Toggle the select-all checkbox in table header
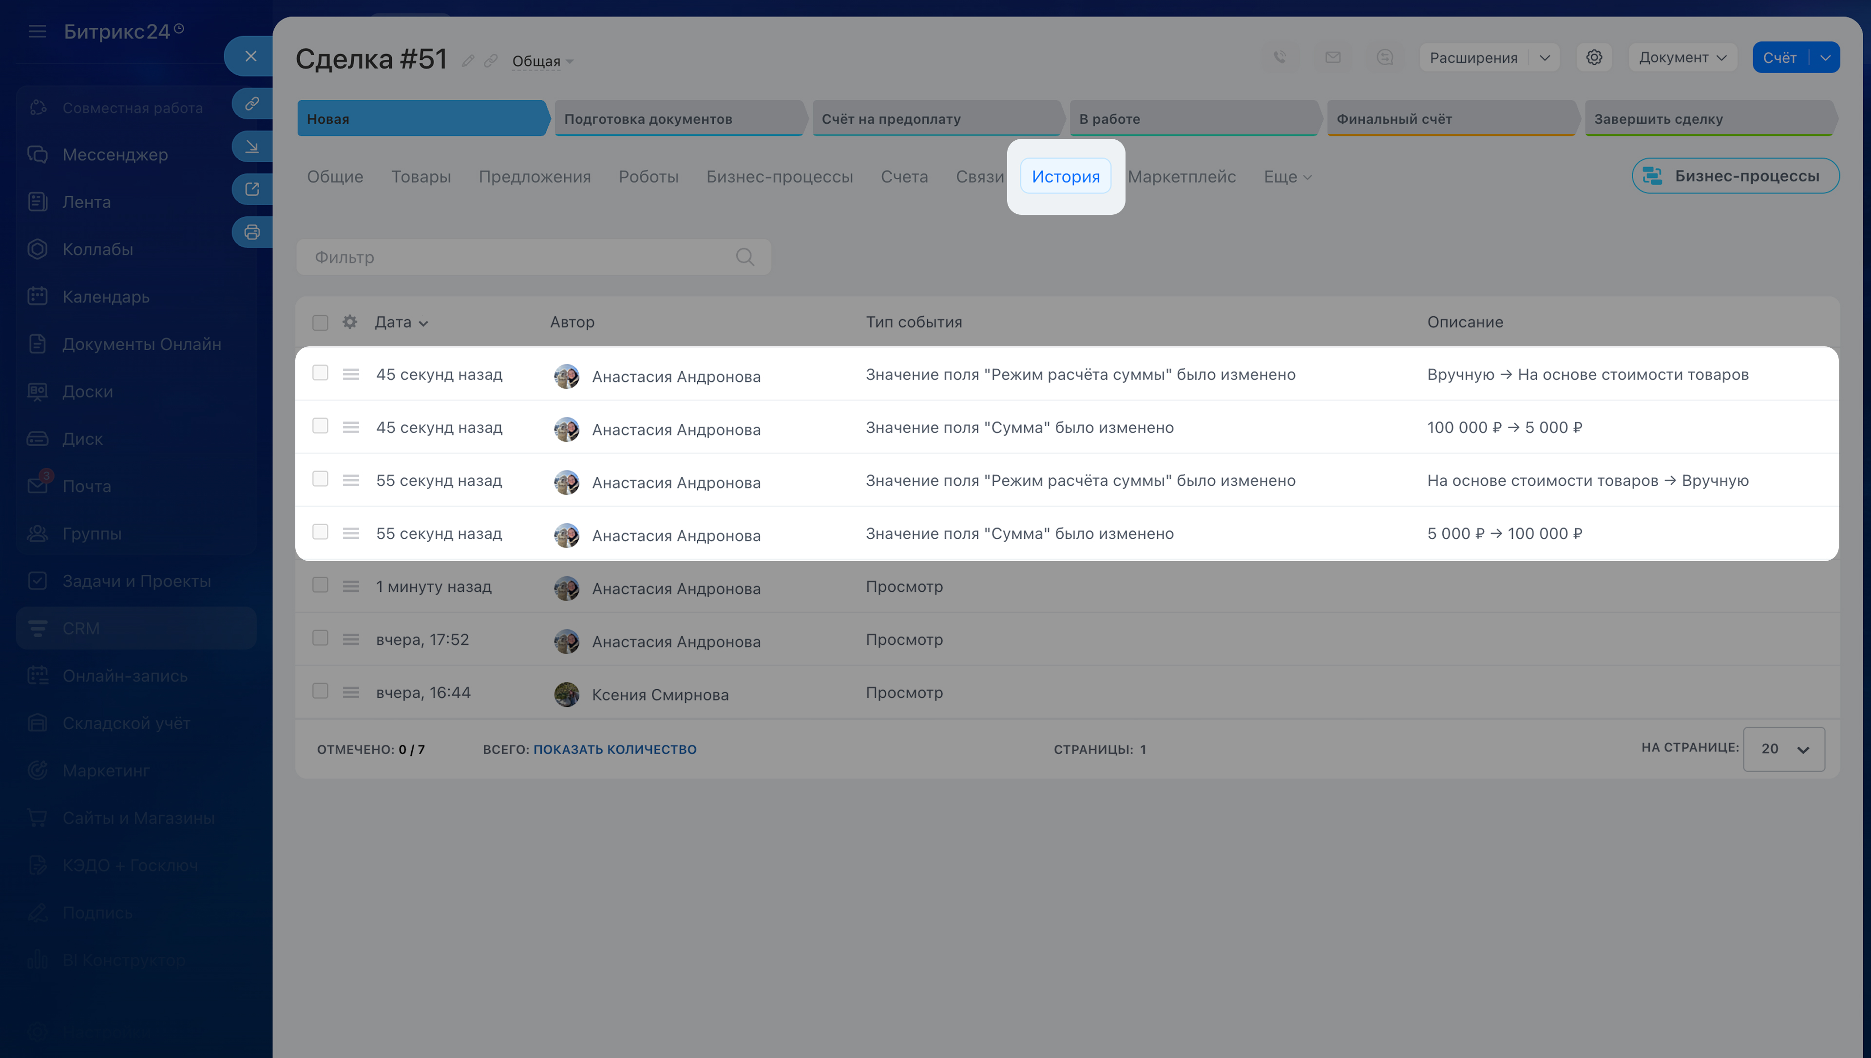Image resolution: width=1871 pixels, height=1058 pixels. [x=321, y=322]
